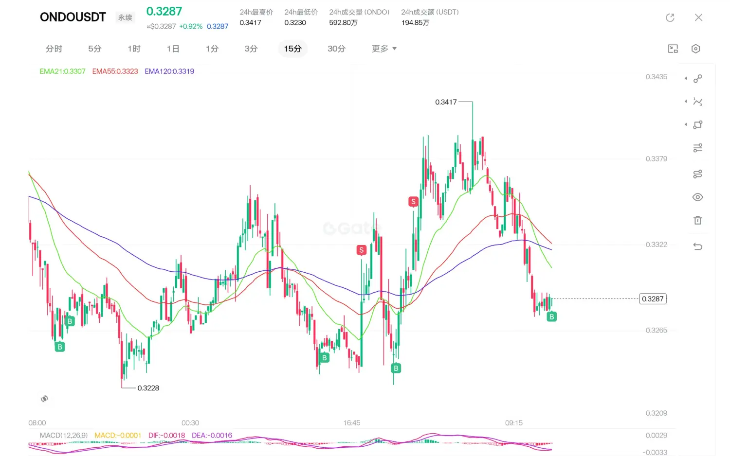Switch to the 5分 timeframe

95,49
